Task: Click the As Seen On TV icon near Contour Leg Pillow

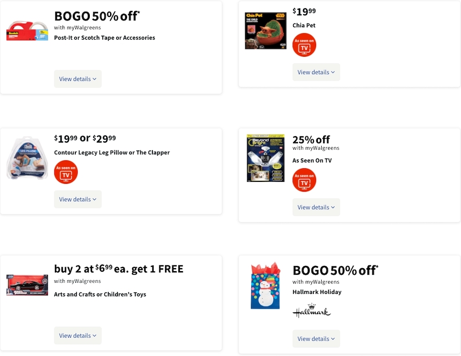Action: [66, 172]
